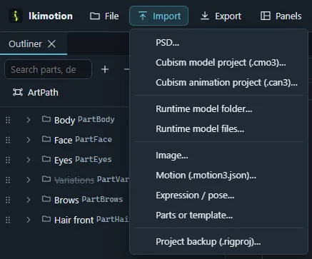The width and height of the screenshot is (312, 259).
Task: Expand the Body part chevron
Action: [x=29, y=120]
